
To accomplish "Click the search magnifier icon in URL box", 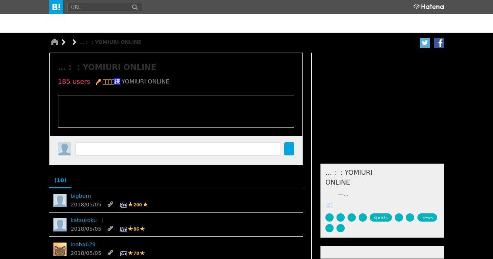I will [135, 7].
